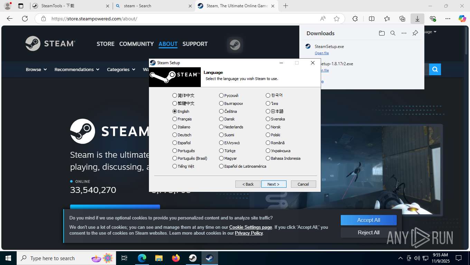
Task: Select the 简体中文 language option
Action: pos(184,96)
